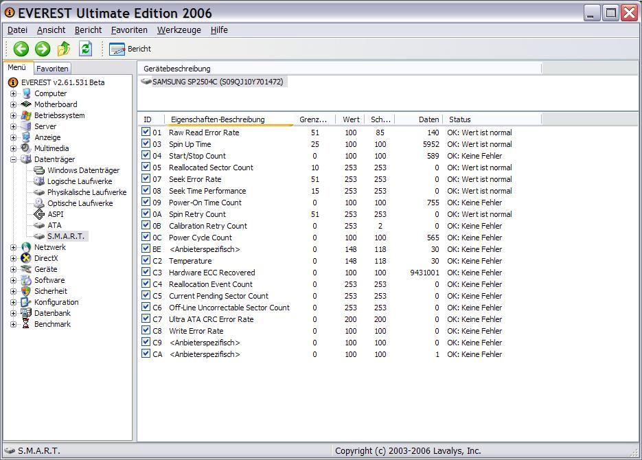Toggle the Seek Error Rate checkbox

pos(146,179)
